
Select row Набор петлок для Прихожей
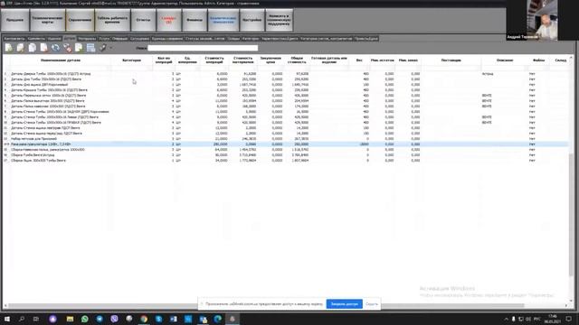pos(286,138)
